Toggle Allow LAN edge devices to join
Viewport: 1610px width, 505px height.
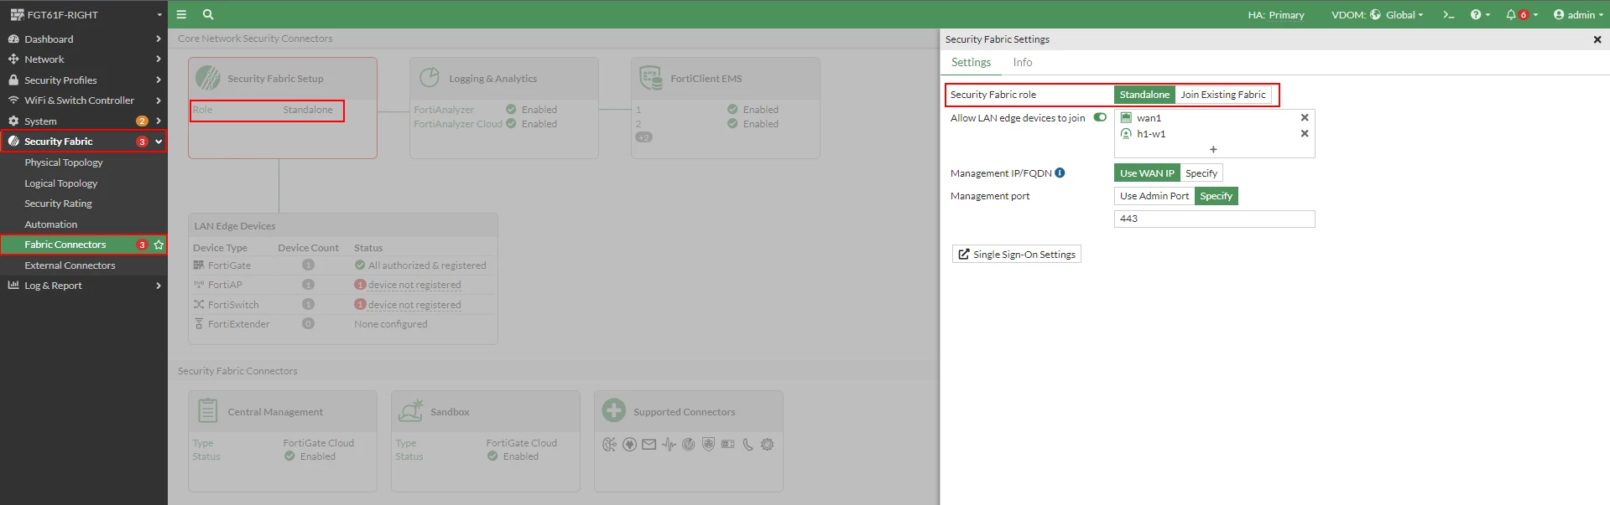(1100, 117)
